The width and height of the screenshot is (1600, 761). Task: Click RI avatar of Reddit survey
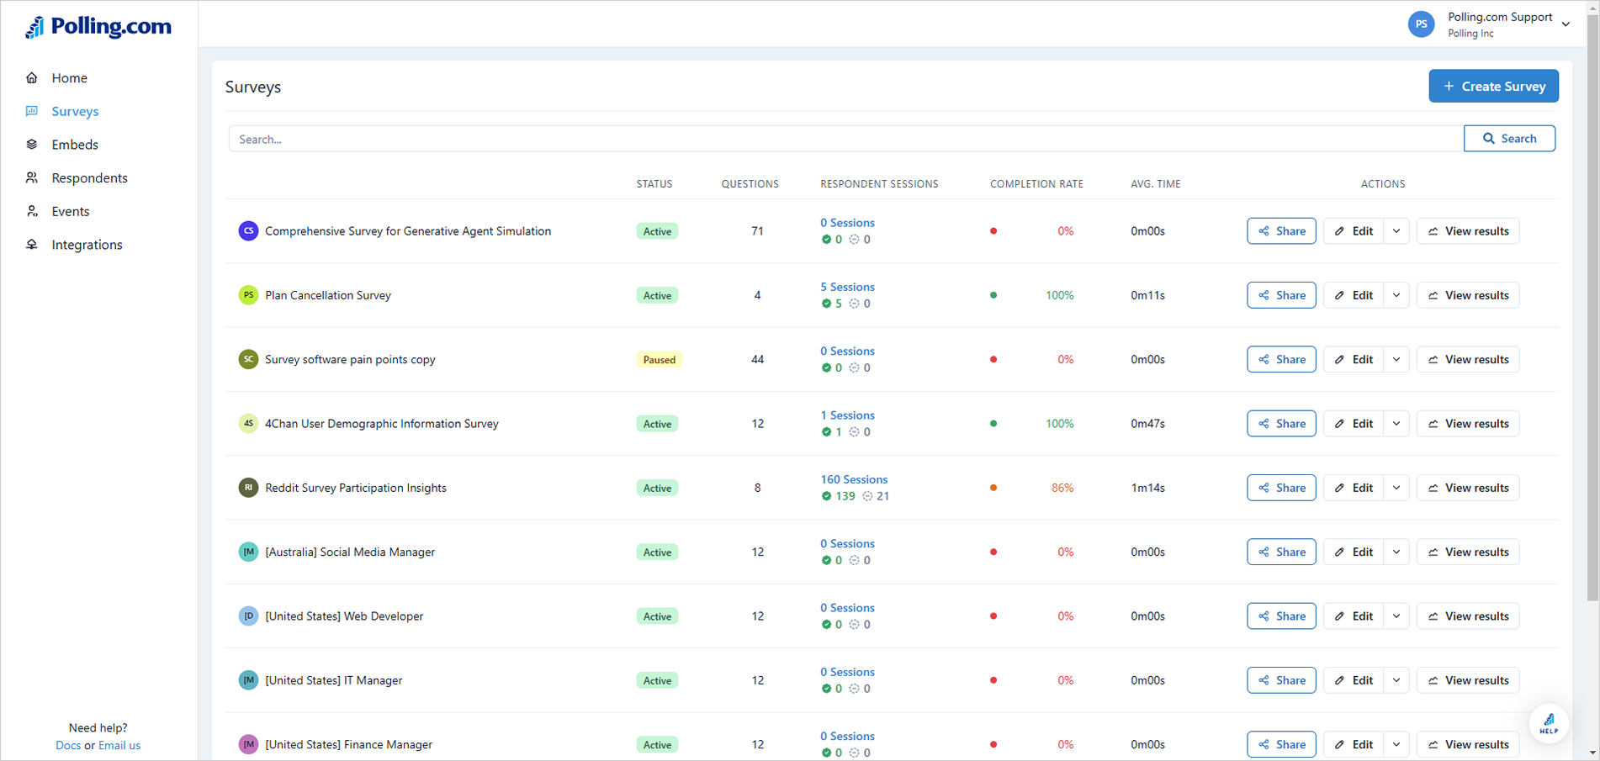tap(248, 488)
